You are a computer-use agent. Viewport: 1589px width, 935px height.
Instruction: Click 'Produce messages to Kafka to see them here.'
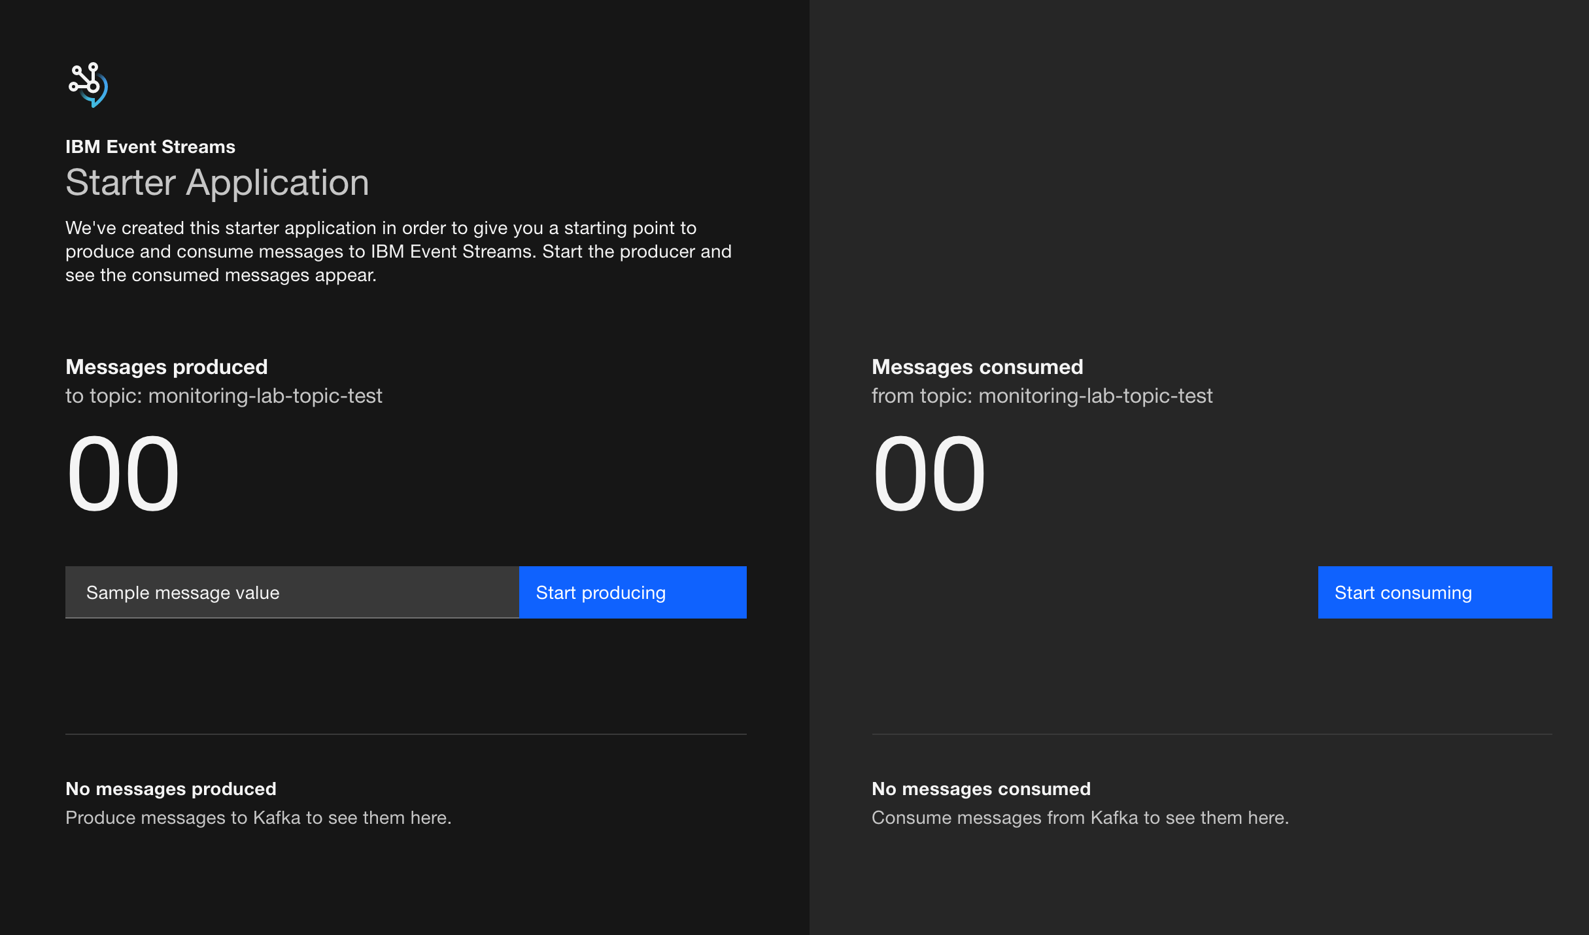pyautogui.click(x=258, y=818)
